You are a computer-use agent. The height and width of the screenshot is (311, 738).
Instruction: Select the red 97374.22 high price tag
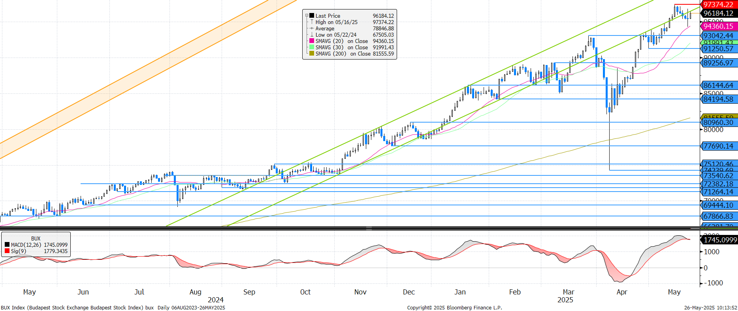[718, 5]
